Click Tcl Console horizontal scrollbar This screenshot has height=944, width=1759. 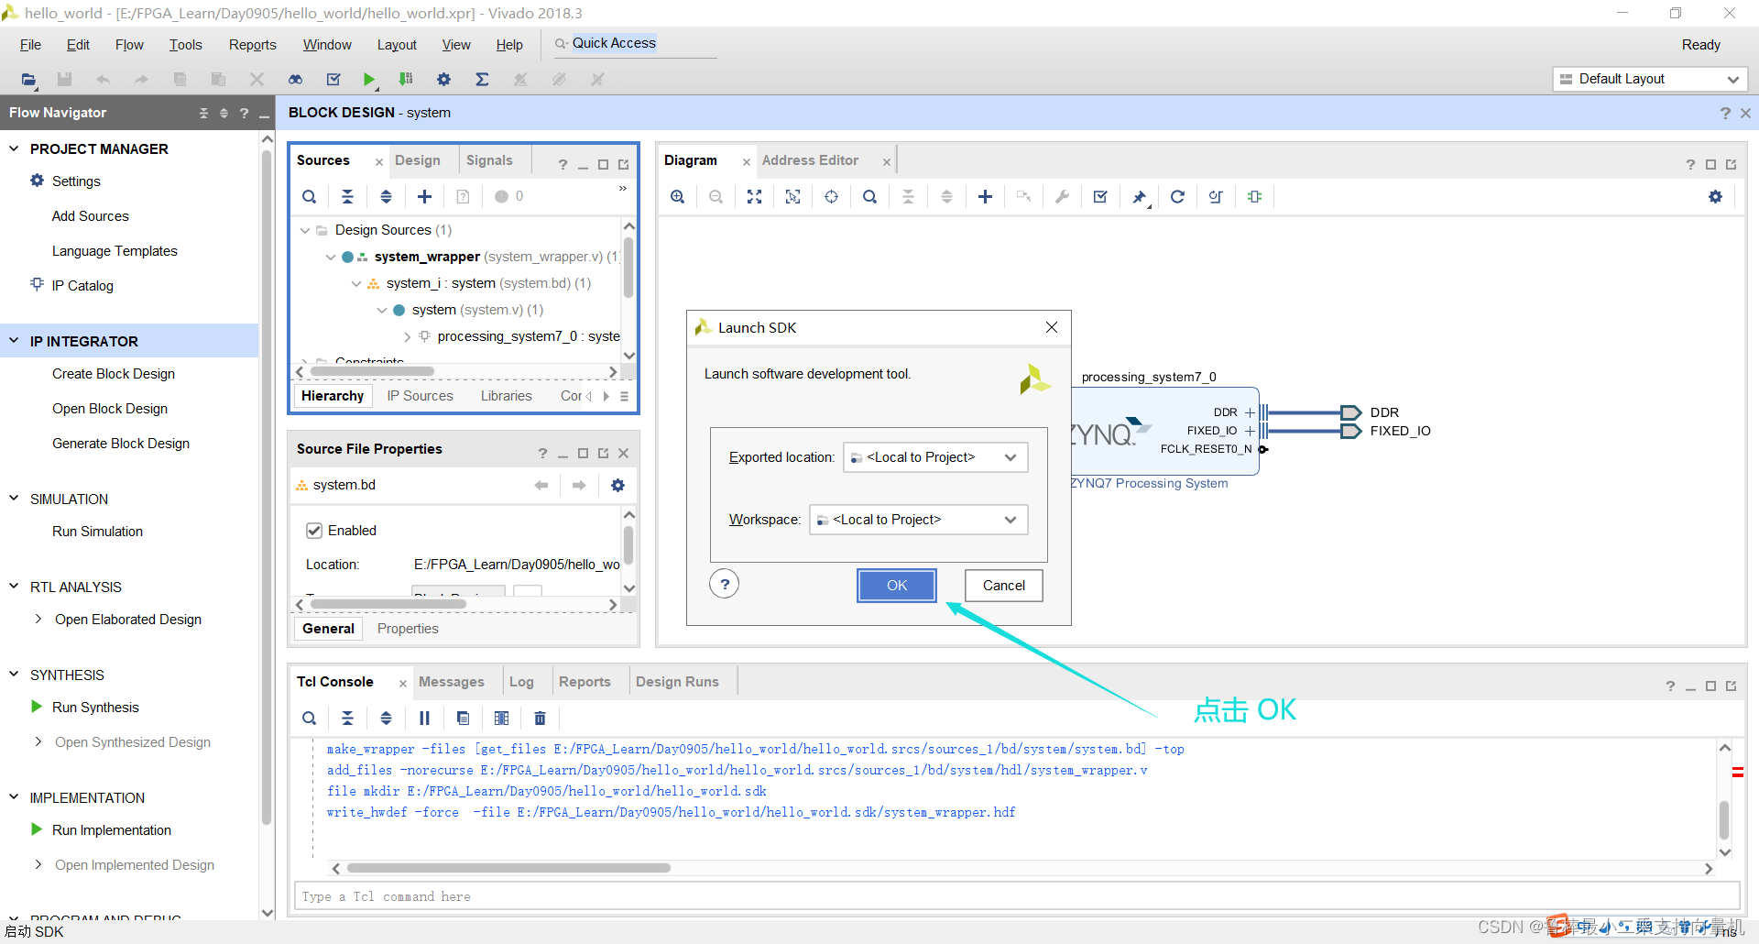point(508,868)
